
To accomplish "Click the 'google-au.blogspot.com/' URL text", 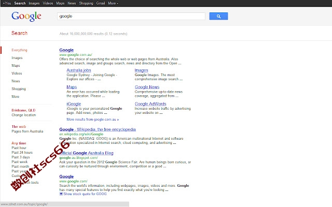I will (78, 158).
